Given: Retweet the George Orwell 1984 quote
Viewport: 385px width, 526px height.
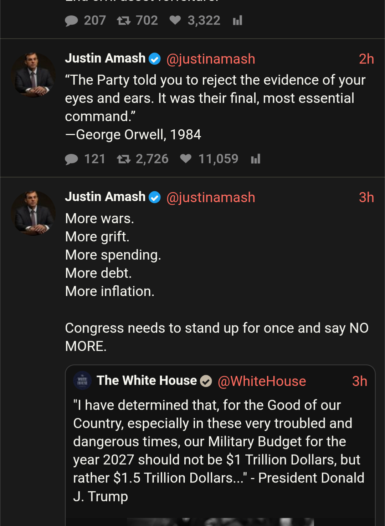Looking at the screenshot, I should tap(124, 159).
